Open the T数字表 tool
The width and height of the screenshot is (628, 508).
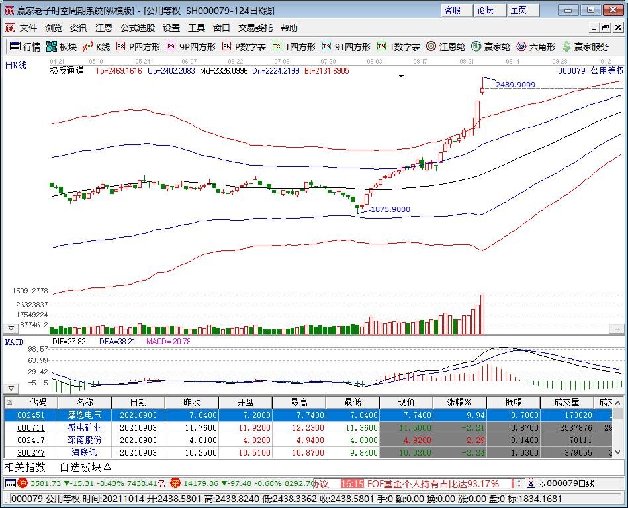point(398,47)
